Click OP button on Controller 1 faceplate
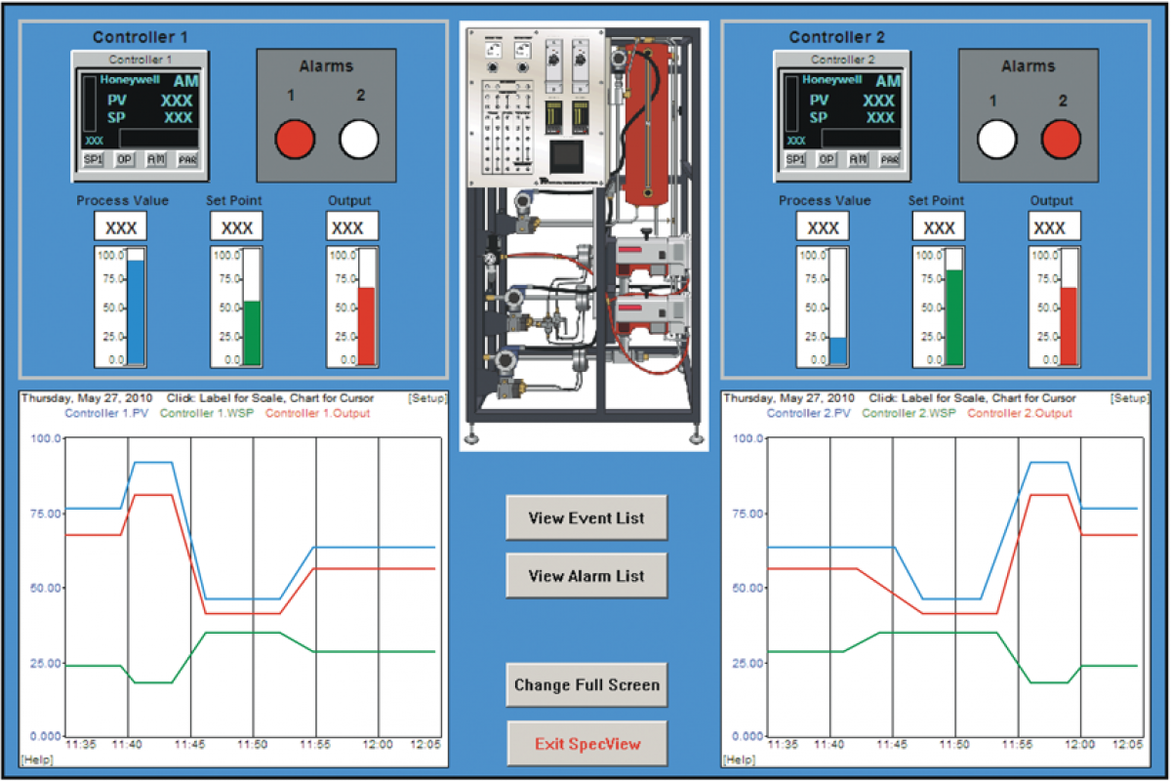This screenshot has width=1171, height=781. tap(124, 159)
